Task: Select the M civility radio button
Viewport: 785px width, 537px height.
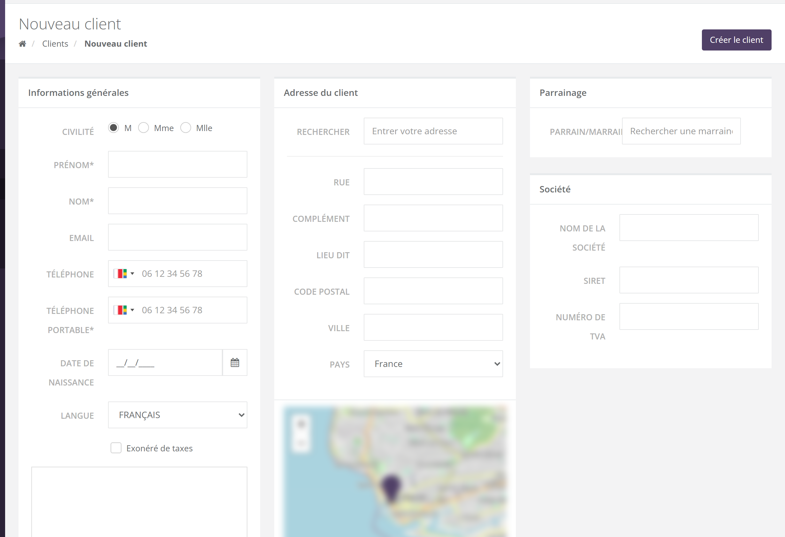Action: click(x=113, y=128)
